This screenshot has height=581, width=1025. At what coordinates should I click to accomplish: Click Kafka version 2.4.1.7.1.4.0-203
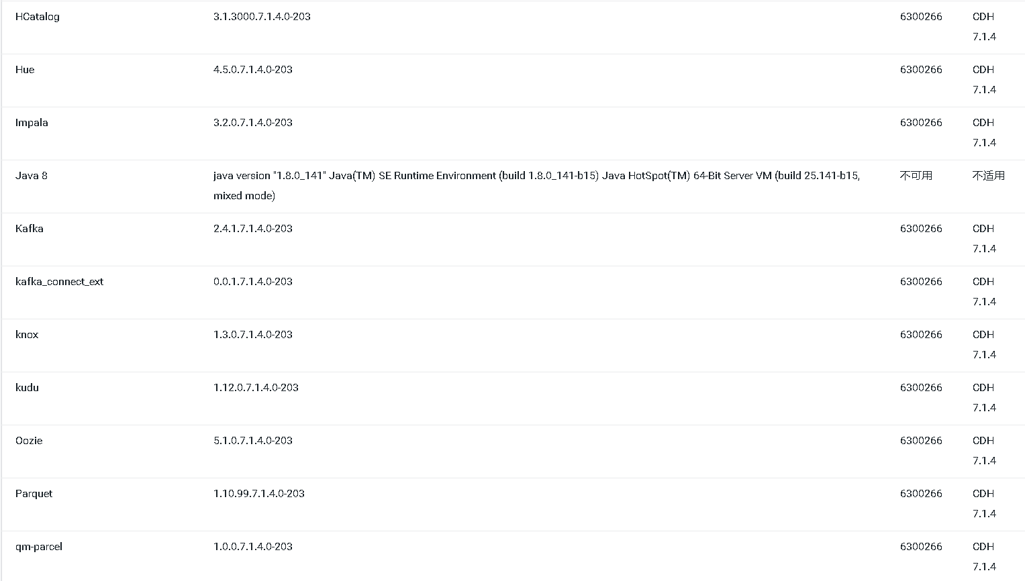(253, 229)
